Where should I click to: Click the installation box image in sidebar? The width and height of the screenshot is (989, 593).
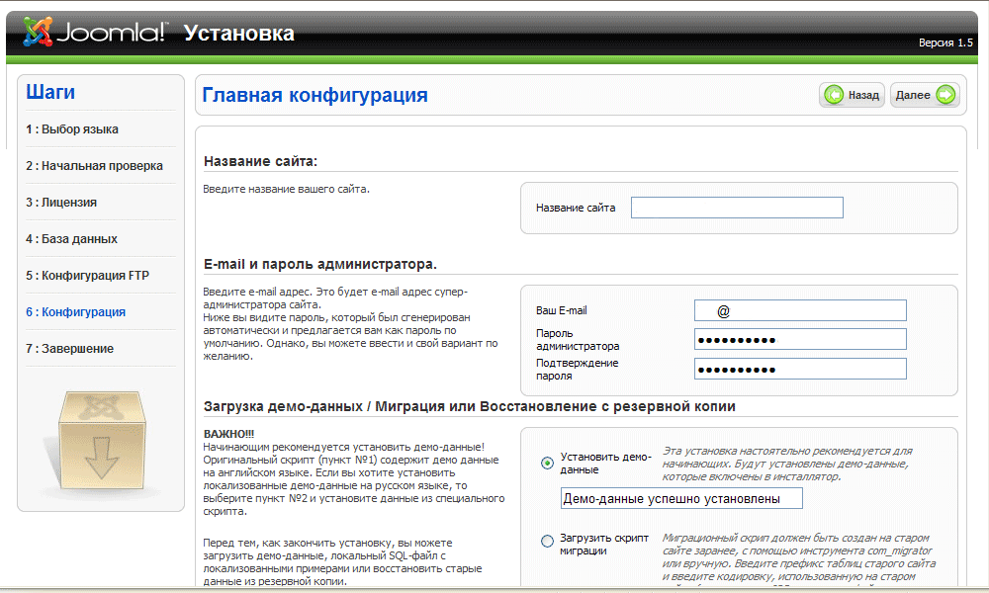[101, 443]
